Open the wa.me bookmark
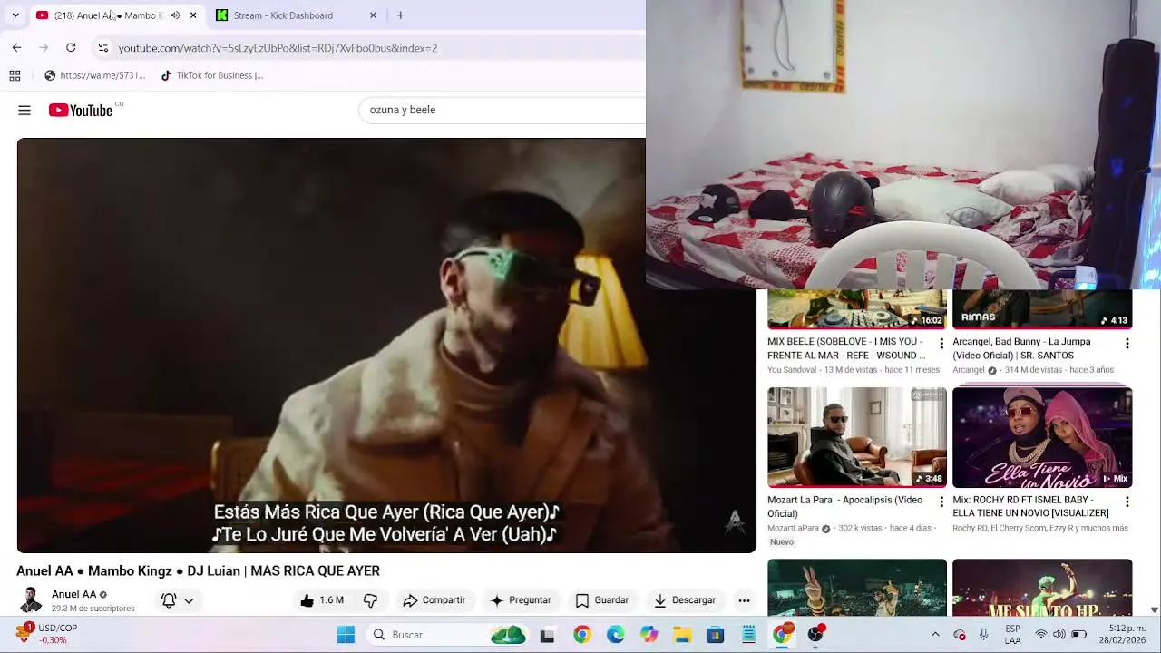The width and height of the screenshot is (1161, 653). (x=95, y=75)
